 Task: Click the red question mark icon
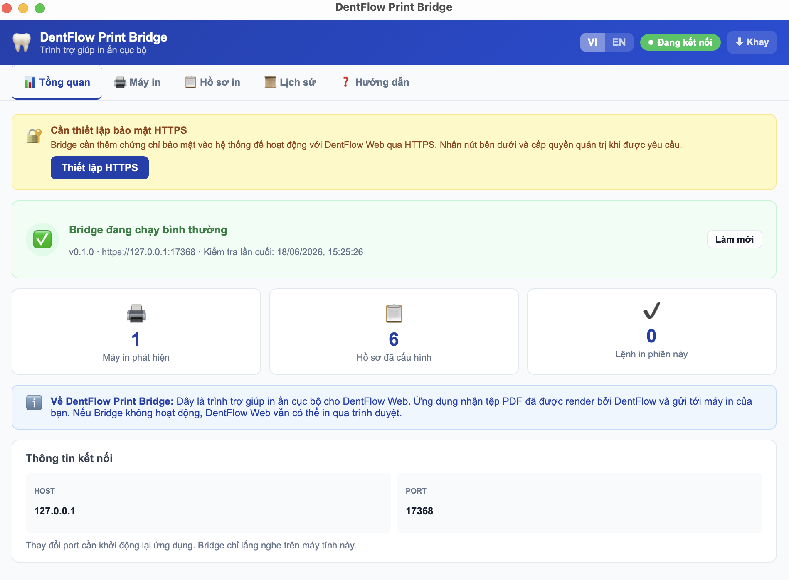pyautogui.click(x=345, y=82)
